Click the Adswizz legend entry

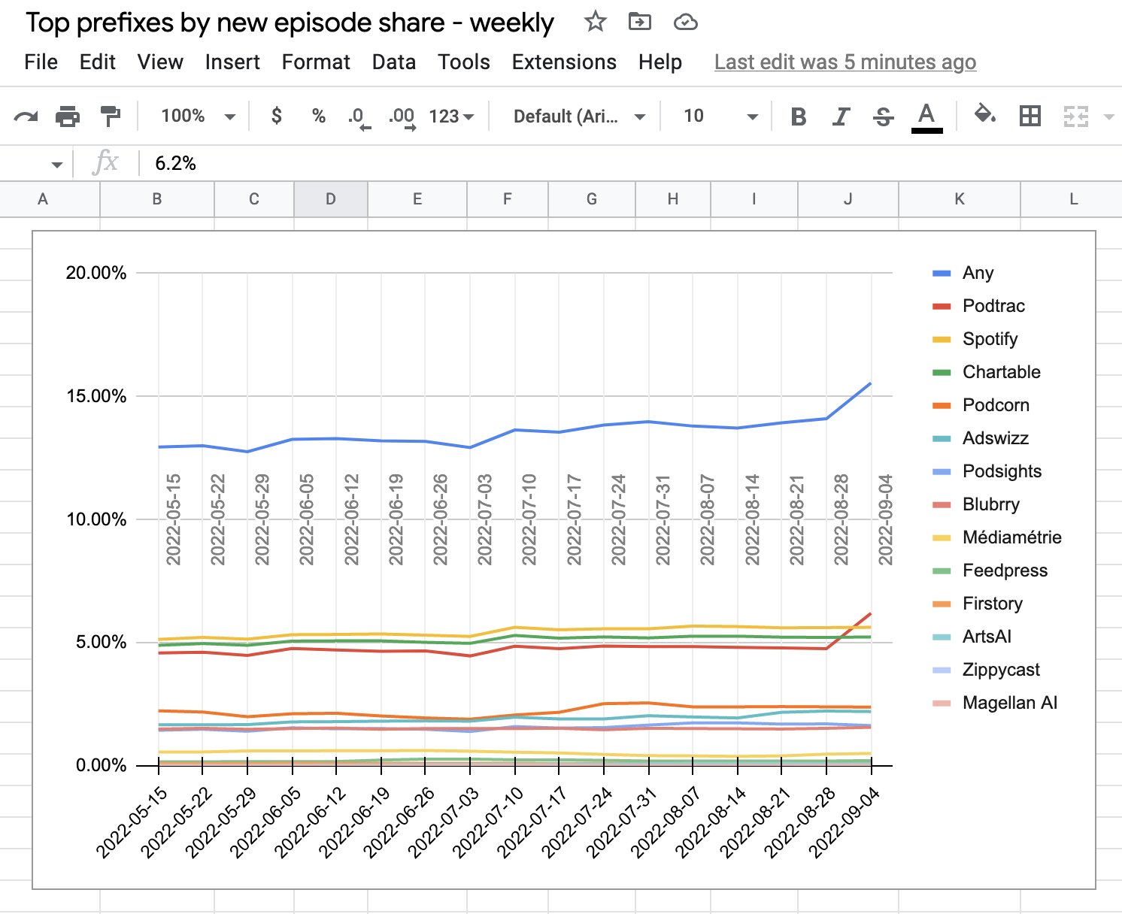981,438
